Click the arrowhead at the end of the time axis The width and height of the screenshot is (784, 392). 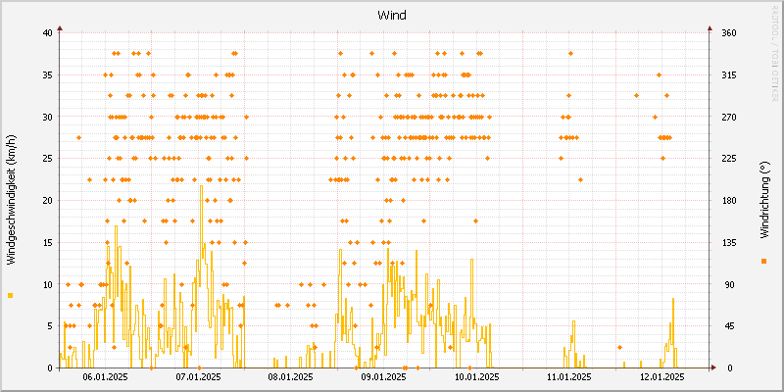pyautogui.click(x=713, y=367)
